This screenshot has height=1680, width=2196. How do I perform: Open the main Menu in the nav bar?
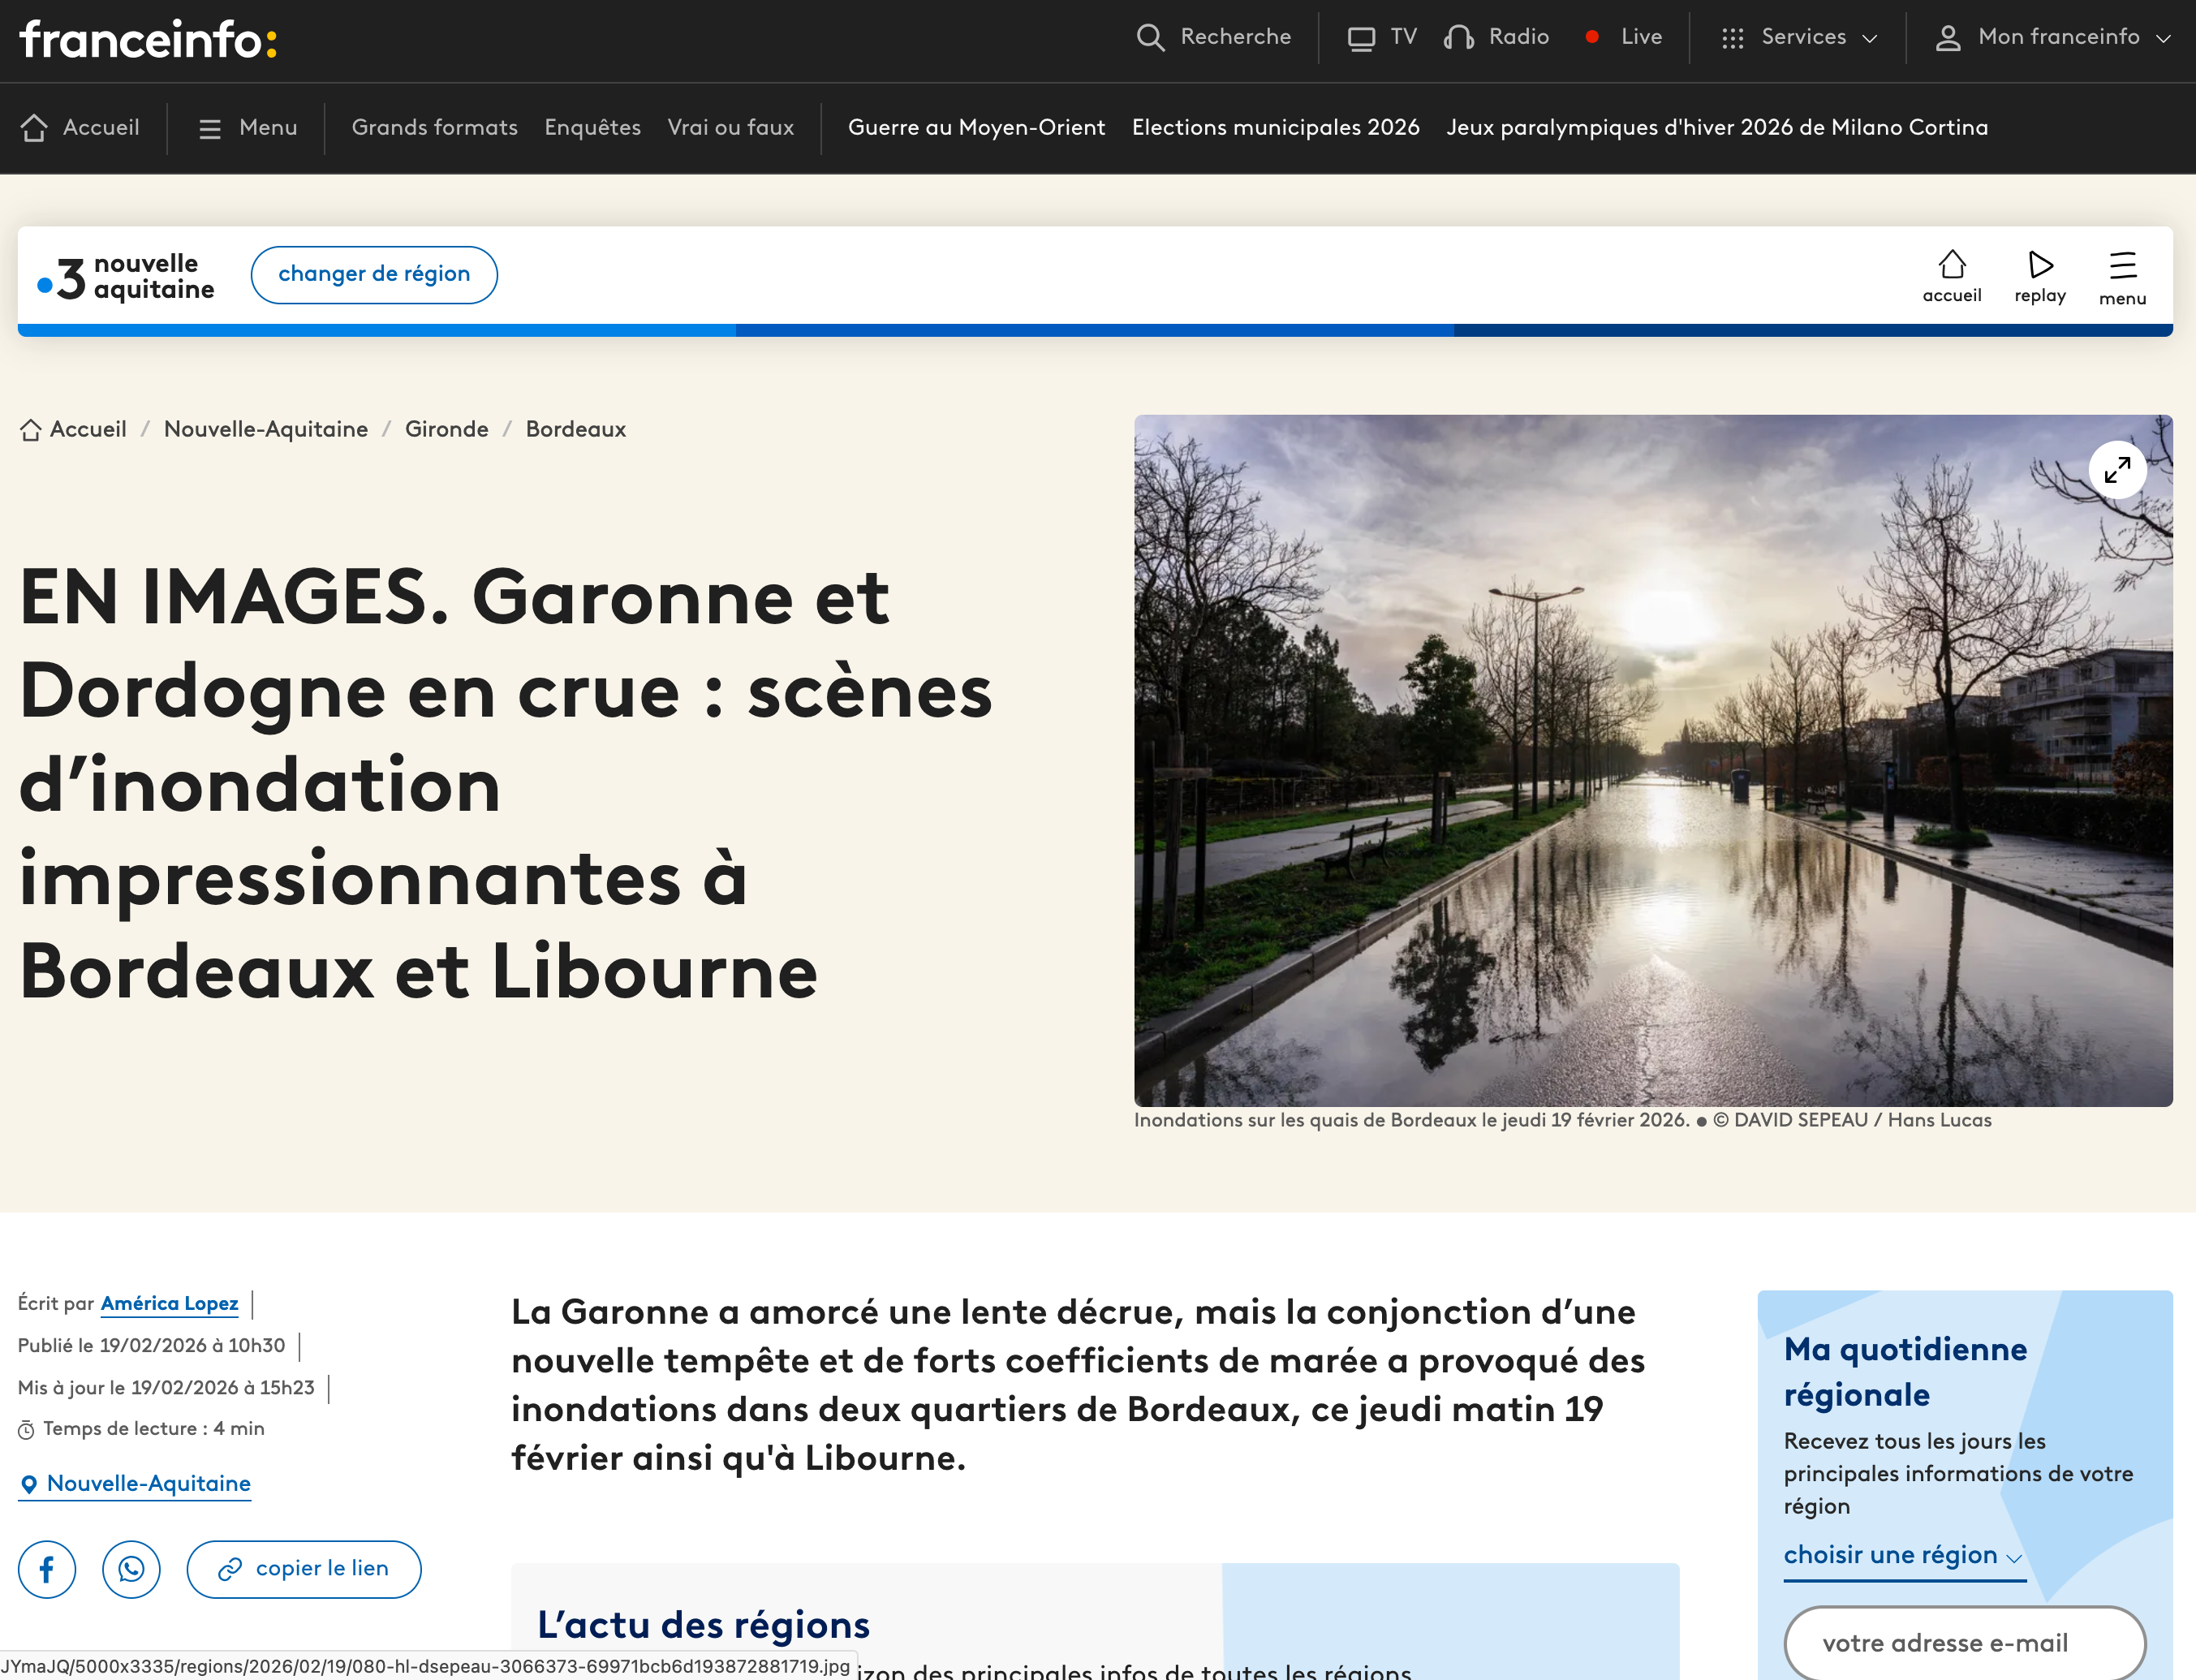248,128
